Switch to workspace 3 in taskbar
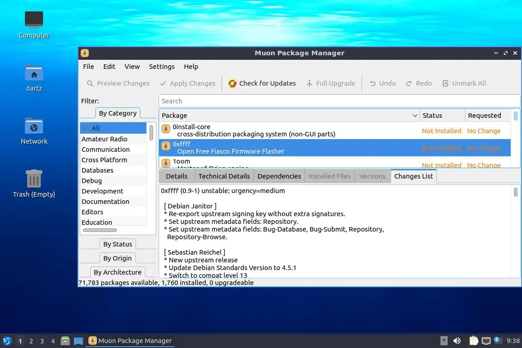 tap(42, 341)
